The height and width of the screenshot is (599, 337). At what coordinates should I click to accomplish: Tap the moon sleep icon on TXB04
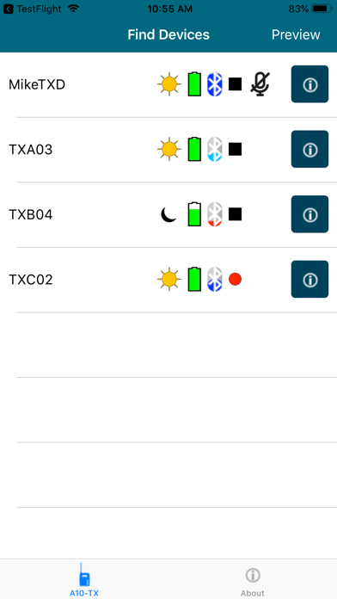point(168,214)
